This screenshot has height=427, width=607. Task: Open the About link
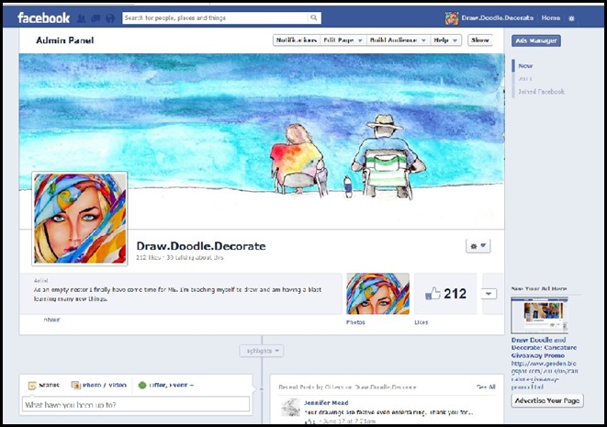(x=51, y=320)
